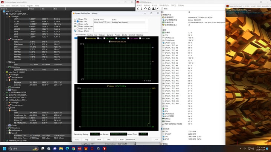Collapse the Voltages node under ASUSTeK COMPUTER

(x=7, y=17)
